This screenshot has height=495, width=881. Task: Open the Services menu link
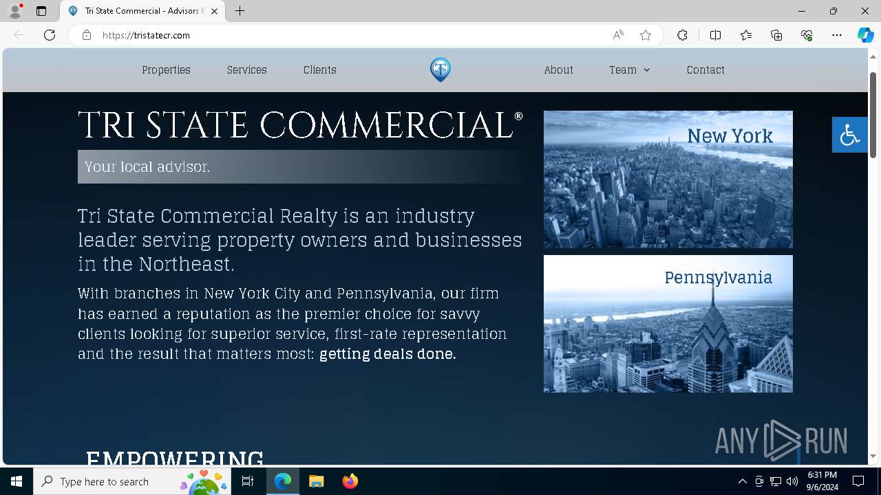point(247,70)
